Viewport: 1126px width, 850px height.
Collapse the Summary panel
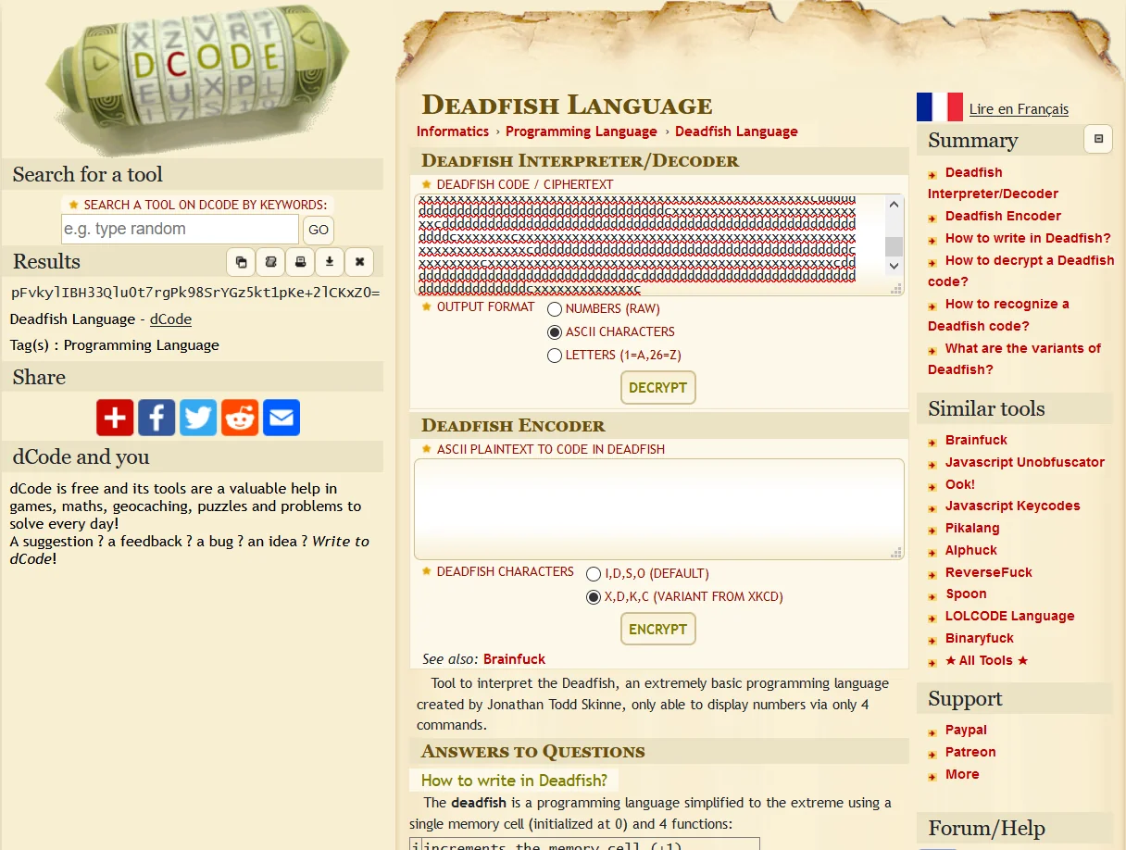tap(1098, 139)
